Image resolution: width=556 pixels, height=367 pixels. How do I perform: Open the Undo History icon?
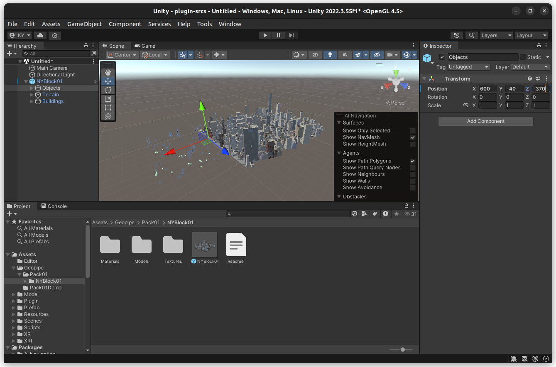point(457,35)
